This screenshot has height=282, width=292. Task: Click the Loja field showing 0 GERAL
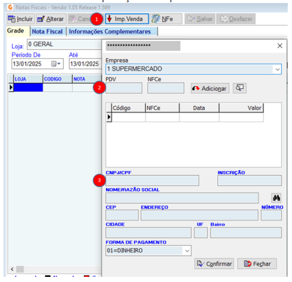(64, 44)
